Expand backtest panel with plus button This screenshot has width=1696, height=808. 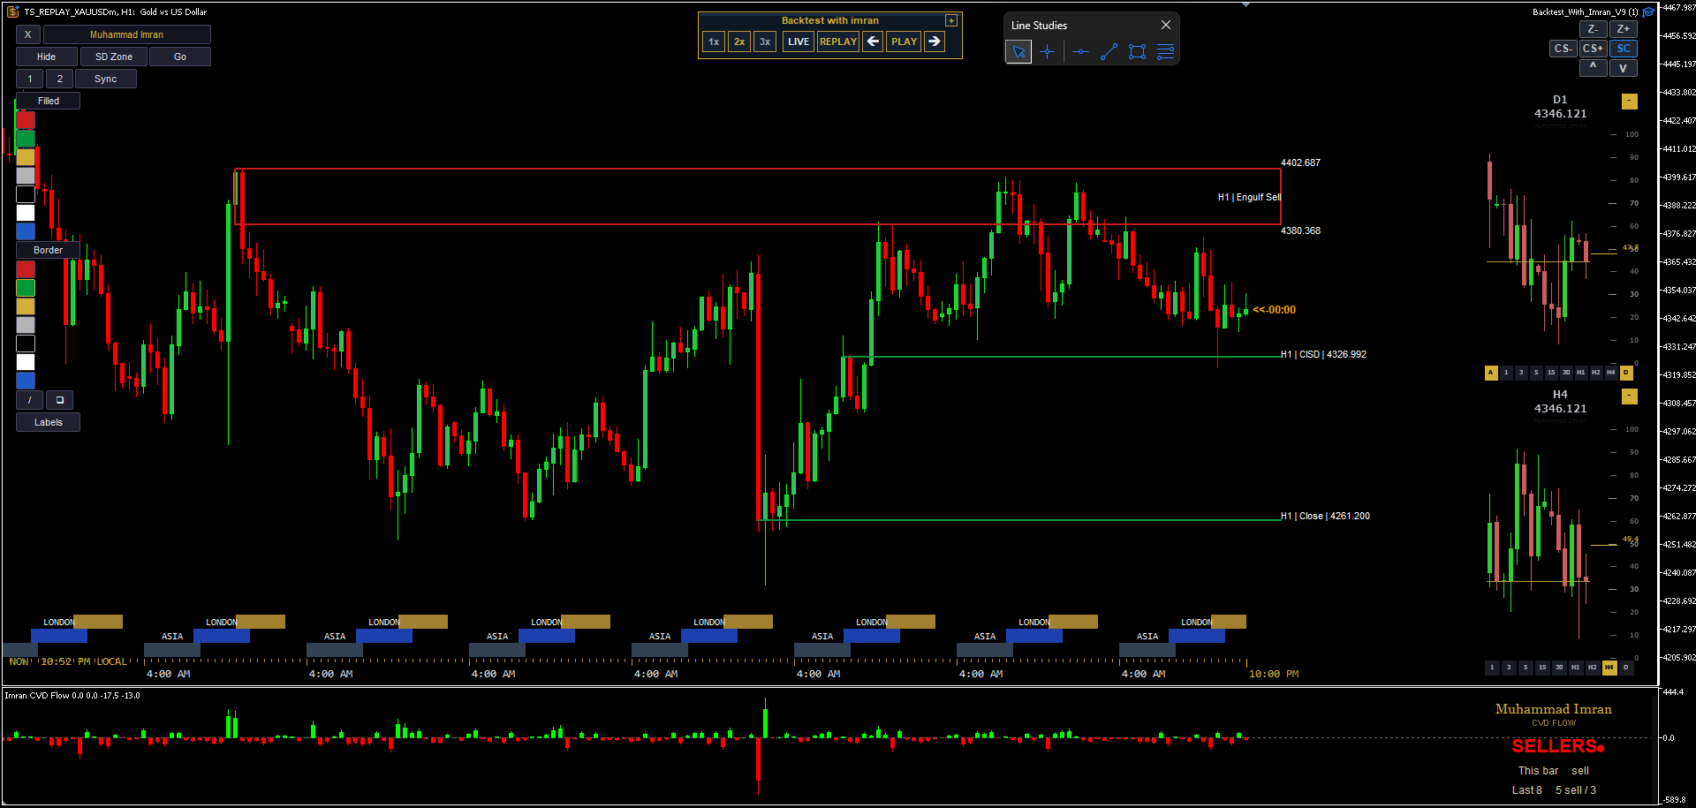tap(951, 20)
